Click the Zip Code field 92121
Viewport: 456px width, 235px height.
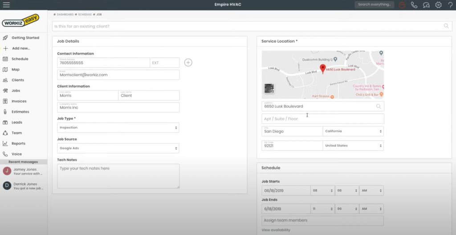coord(292,146)
